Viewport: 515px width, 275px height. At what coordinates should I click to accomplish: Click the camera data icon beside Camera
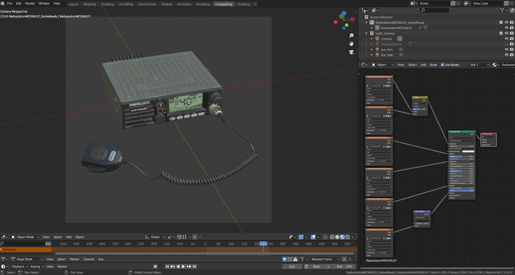point(400,39)
